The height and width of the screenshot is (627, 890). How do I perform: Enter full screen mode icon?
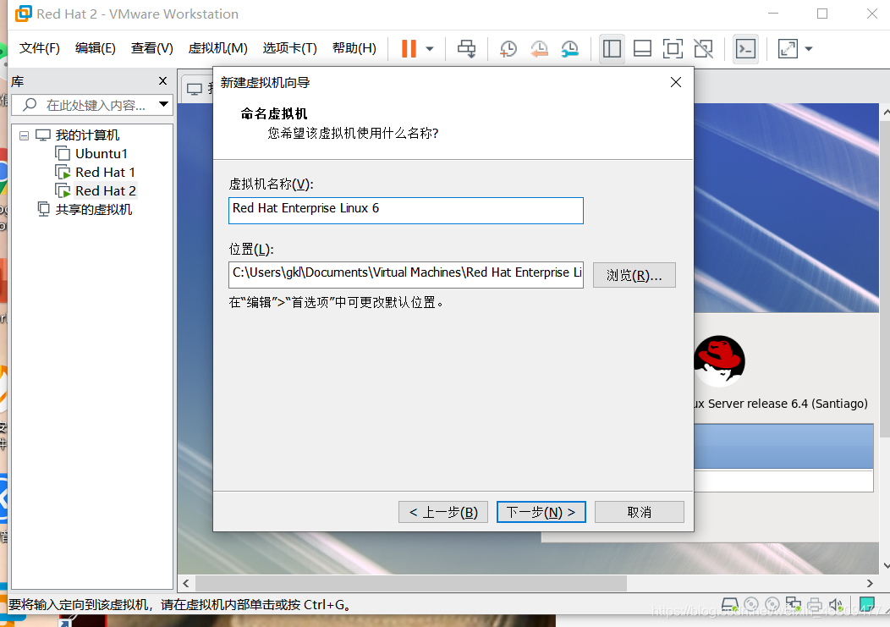[x=673, y=49]
